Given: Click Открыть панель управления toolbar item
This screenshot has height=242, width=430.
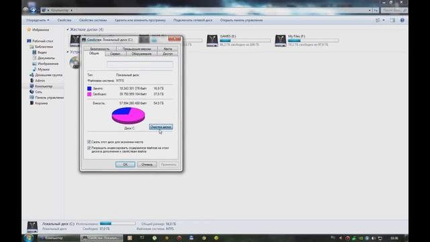Looking at the screenshot, I should [x=241, y=20].
